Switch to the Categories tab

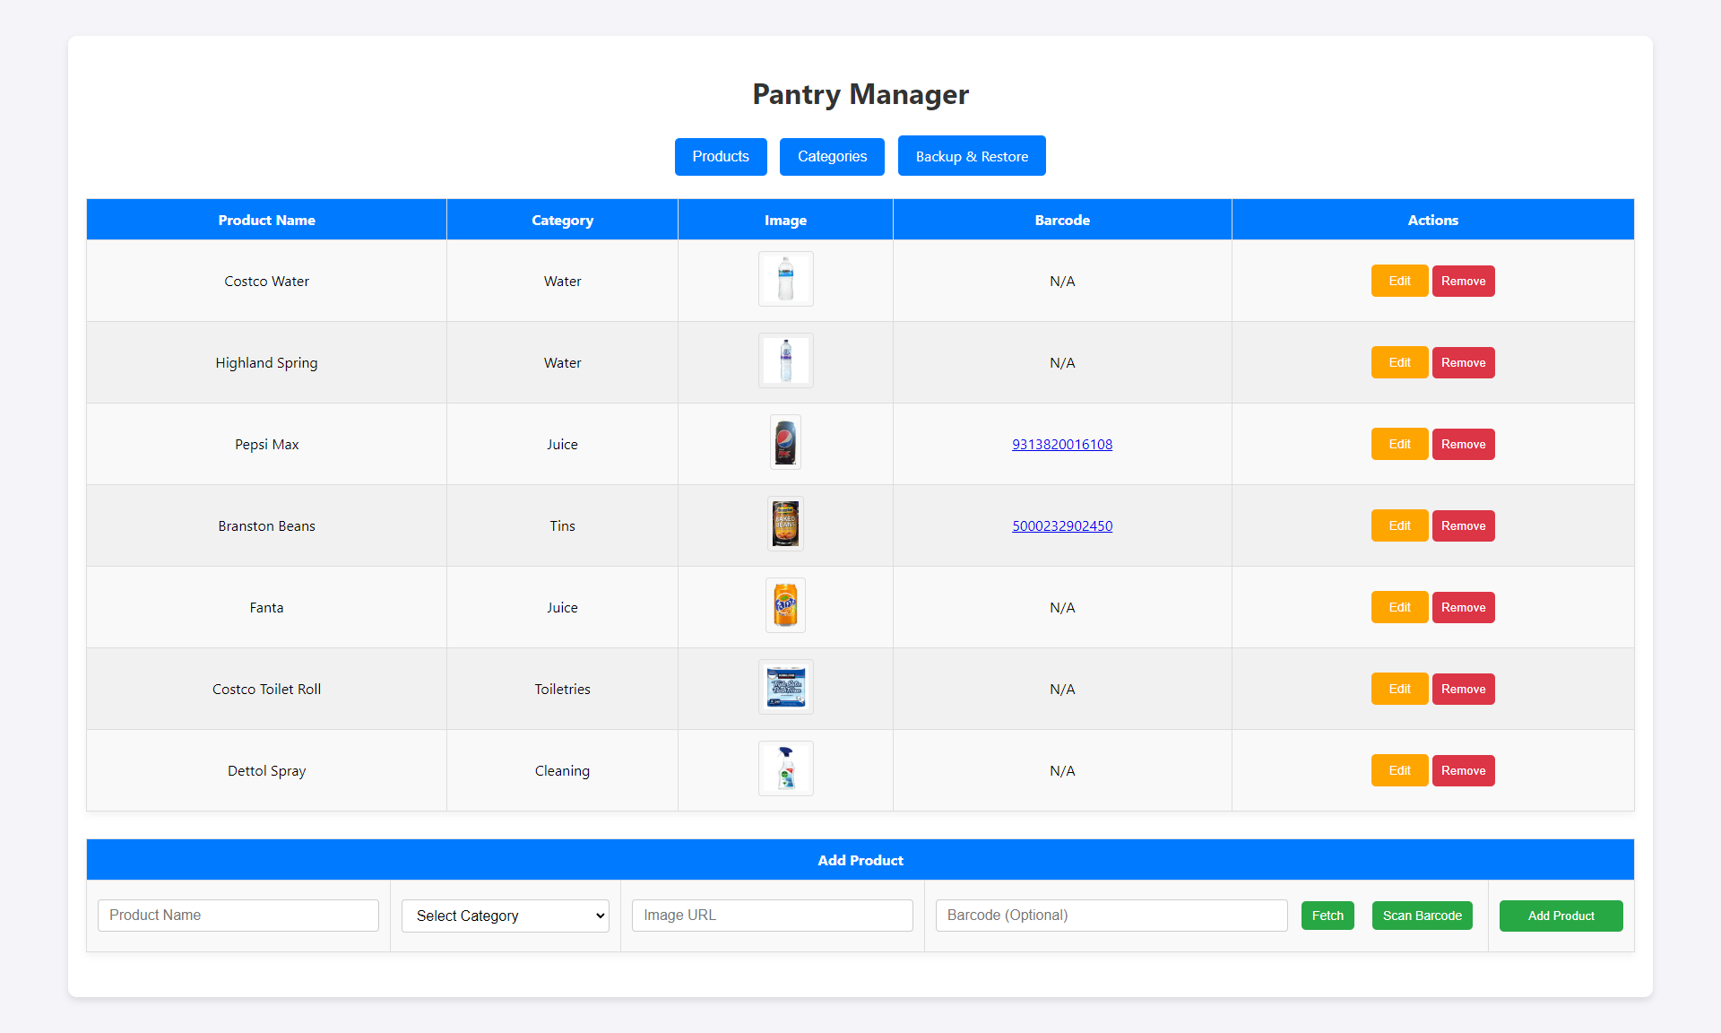(x=832, y=157)
